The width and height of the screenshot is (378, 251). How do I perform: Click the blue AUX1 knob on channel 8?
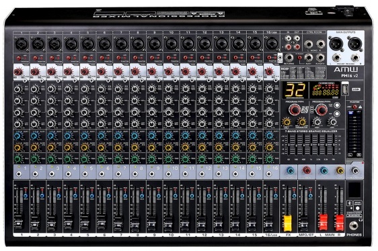tap(135, 136)
